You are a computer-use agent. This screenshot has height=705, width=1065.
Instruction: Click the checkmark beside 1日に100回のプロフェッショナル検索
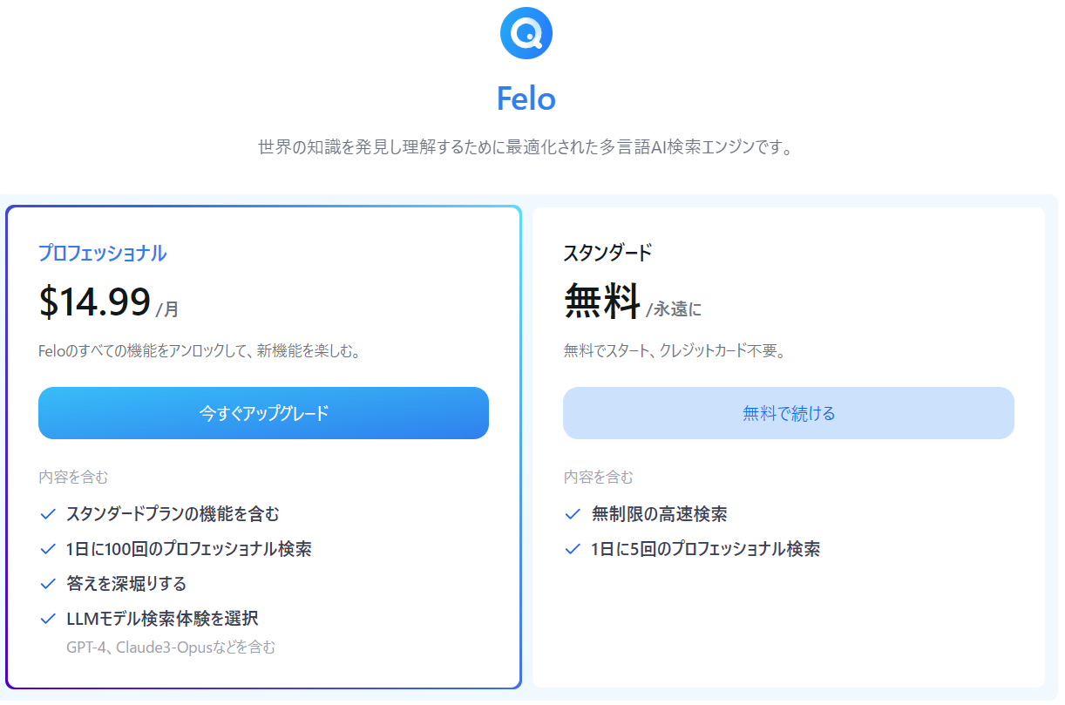coord(47,550)
